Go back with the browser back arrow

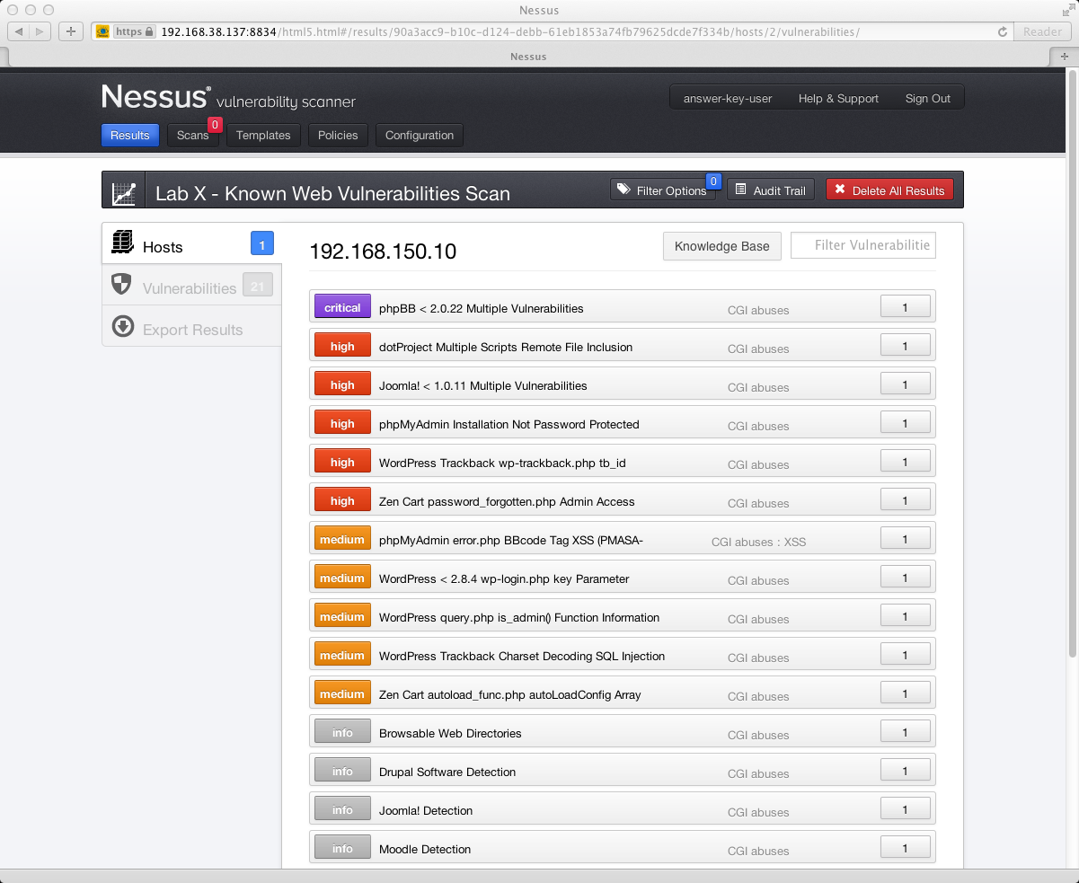(19, 31)
